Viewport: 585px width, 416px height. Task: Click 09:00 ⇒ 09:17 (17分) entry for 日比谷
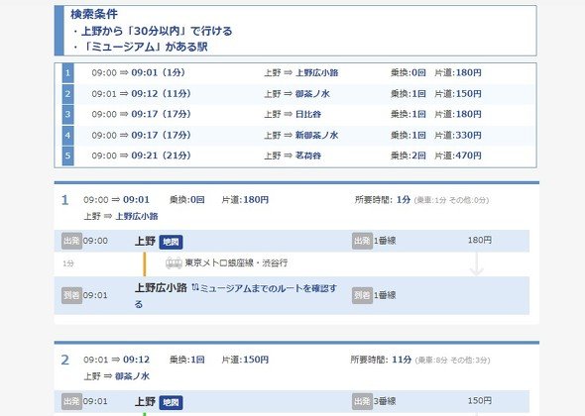click(x=141, y=114)
